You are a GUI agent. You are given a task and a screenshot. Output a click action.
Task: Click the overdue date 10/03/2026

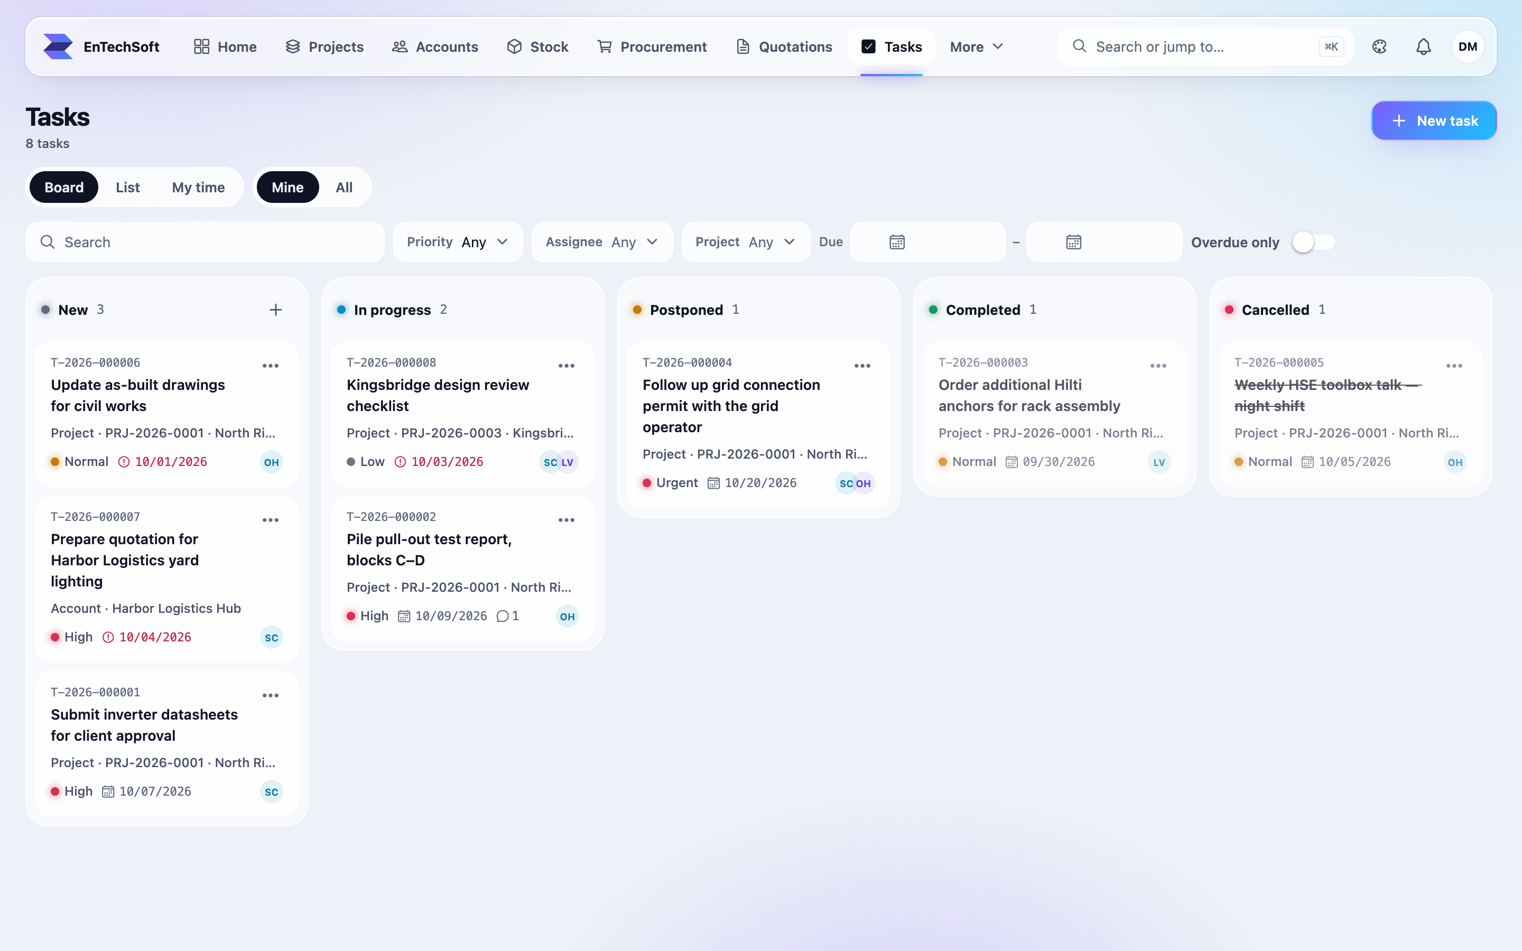pos(447,462)
